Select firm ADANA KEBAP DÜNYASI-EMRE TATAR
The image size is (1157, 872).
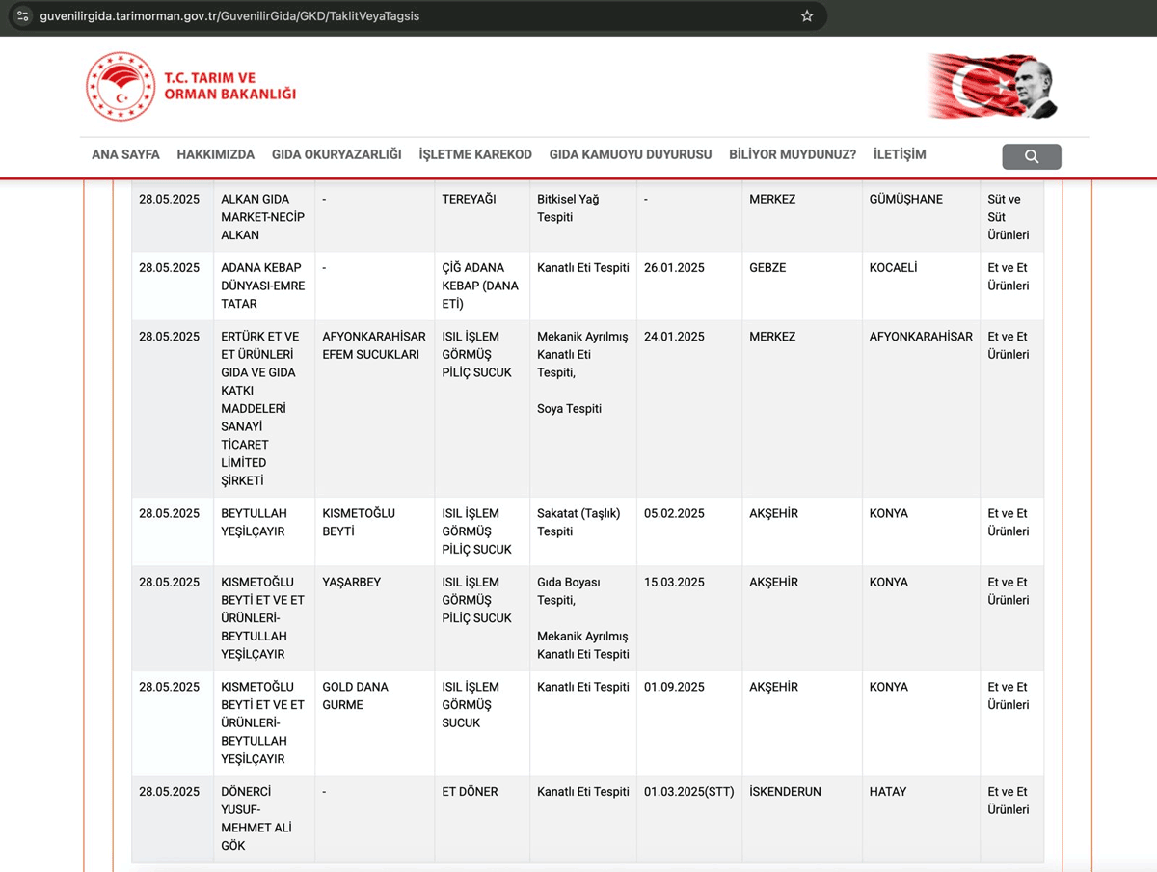(x=261, y=286)
